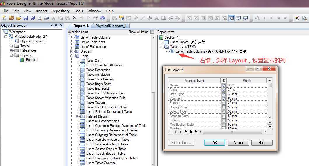Move attribute to bottom in List Layout

pos(196,132)
